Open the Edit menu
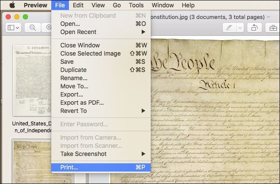Image resolution: width=280 pixels, height=184 pixels. 78,5
